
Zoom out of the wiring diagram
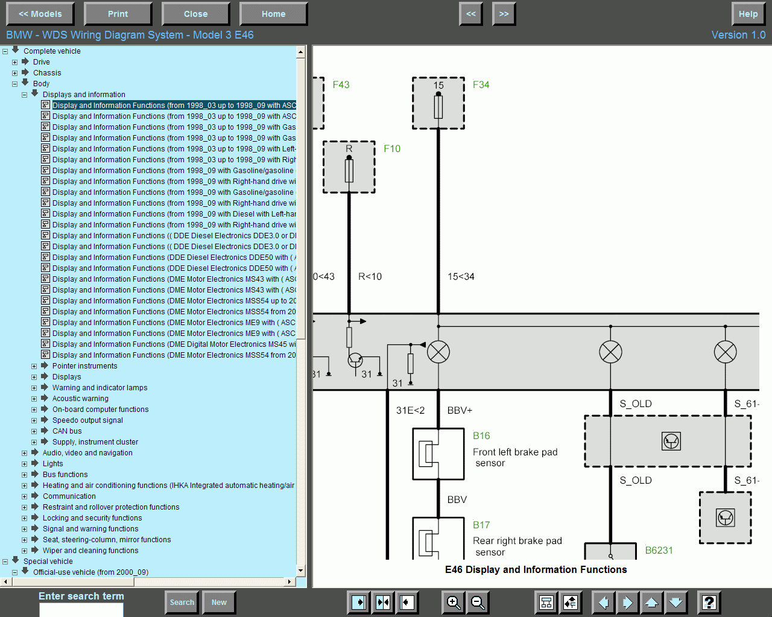click(x=478, y=602)
